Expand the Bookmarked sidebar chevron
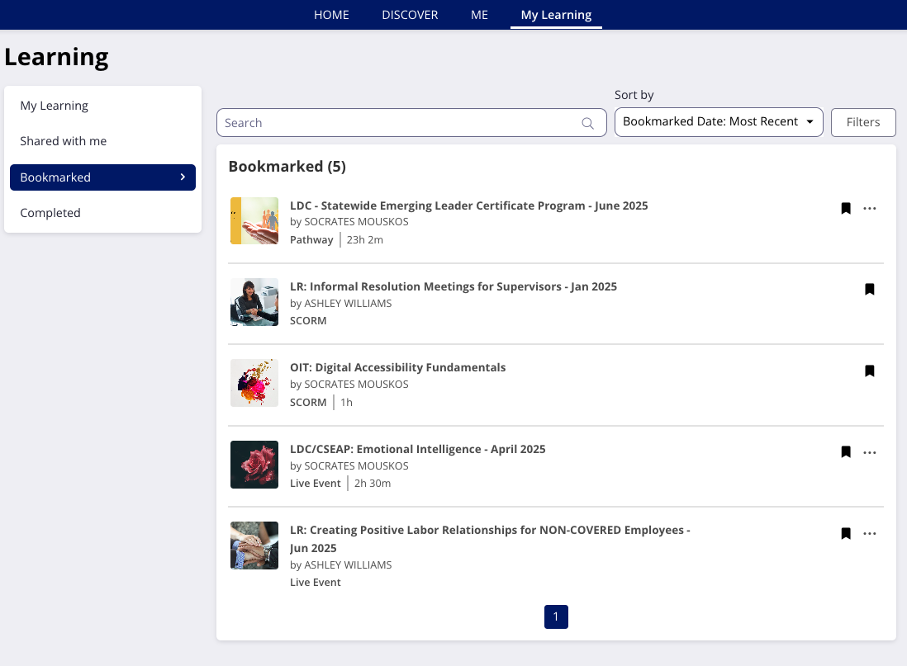907x666 pixels. tap(183, 177)
